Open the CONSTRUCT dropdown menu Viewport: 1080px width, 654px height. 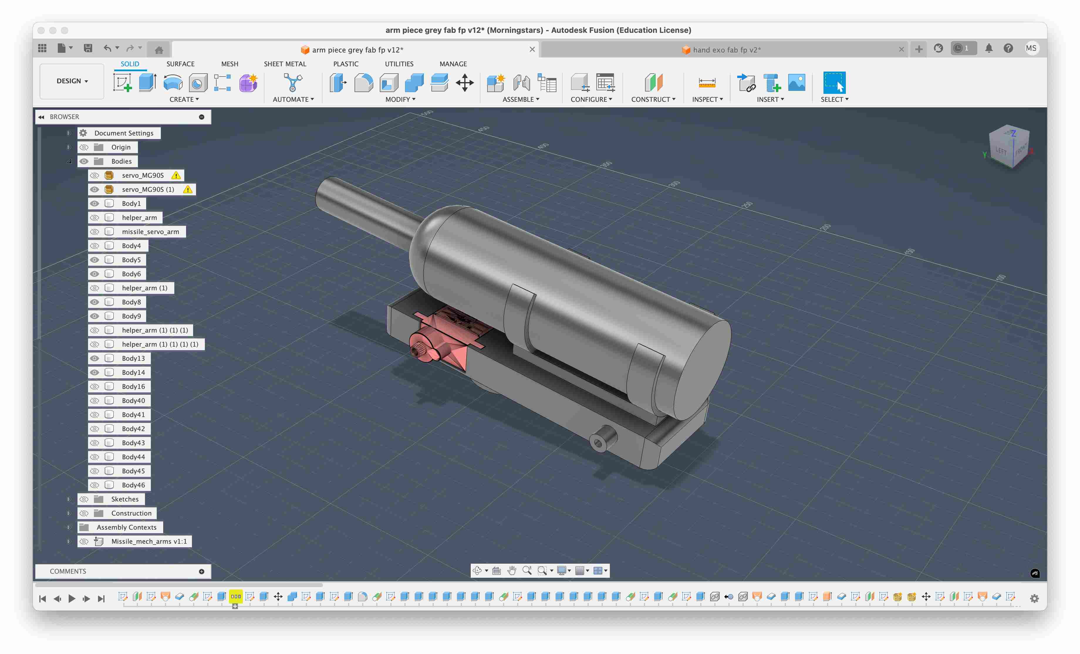653,99
